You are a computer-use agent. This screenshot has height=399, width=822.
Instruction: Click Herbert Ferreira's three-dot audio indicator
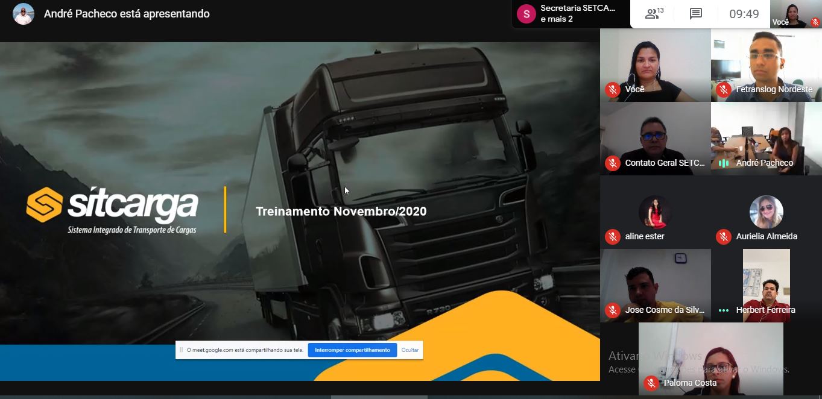pyautogui.click(x=723, y=310)
